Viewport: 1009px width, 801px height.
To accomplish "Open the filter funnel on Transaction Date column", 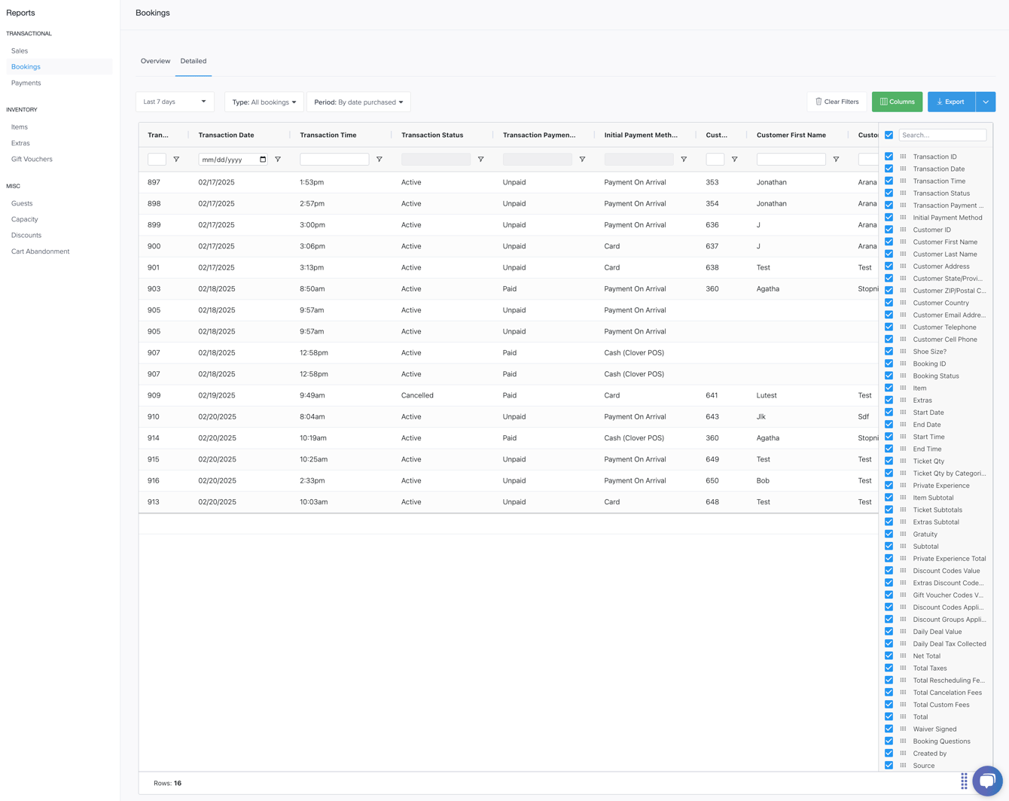I will [278, 159].
